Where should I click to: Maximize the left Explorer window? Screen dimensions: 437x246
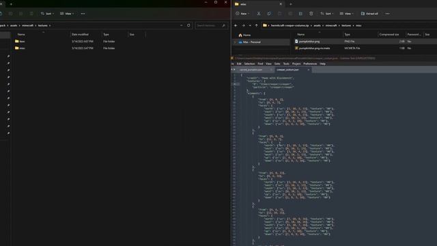click(216, 2)
